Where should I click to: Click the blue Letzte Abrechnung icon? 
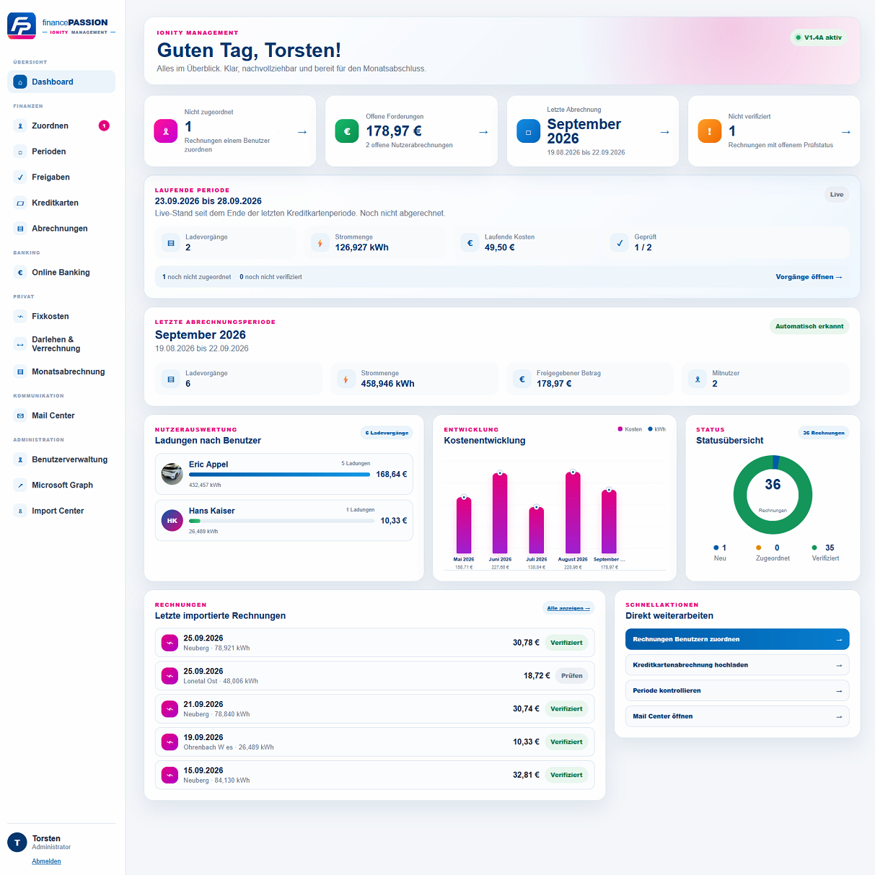tap(529, 131)
